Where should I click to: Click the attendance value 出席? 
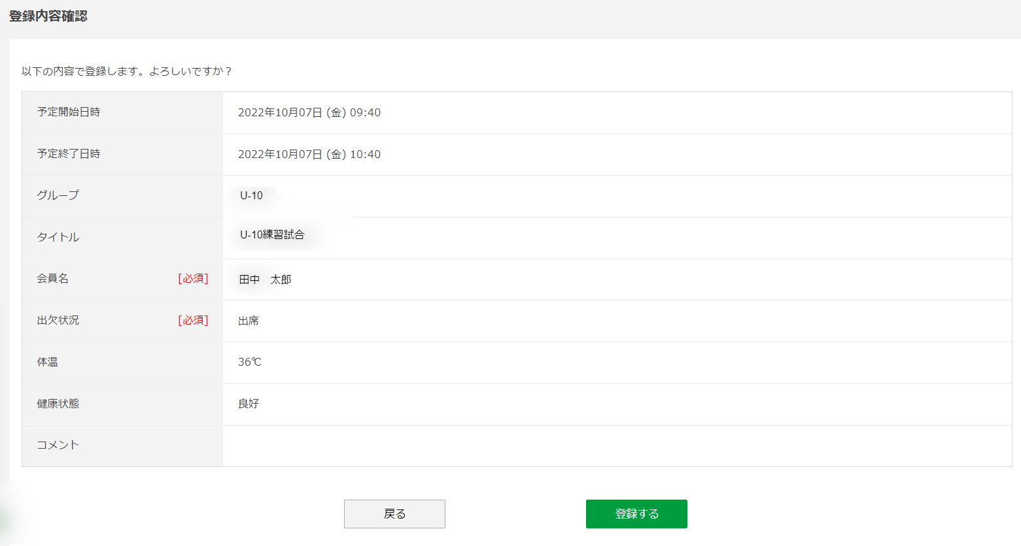pos(249,321)
